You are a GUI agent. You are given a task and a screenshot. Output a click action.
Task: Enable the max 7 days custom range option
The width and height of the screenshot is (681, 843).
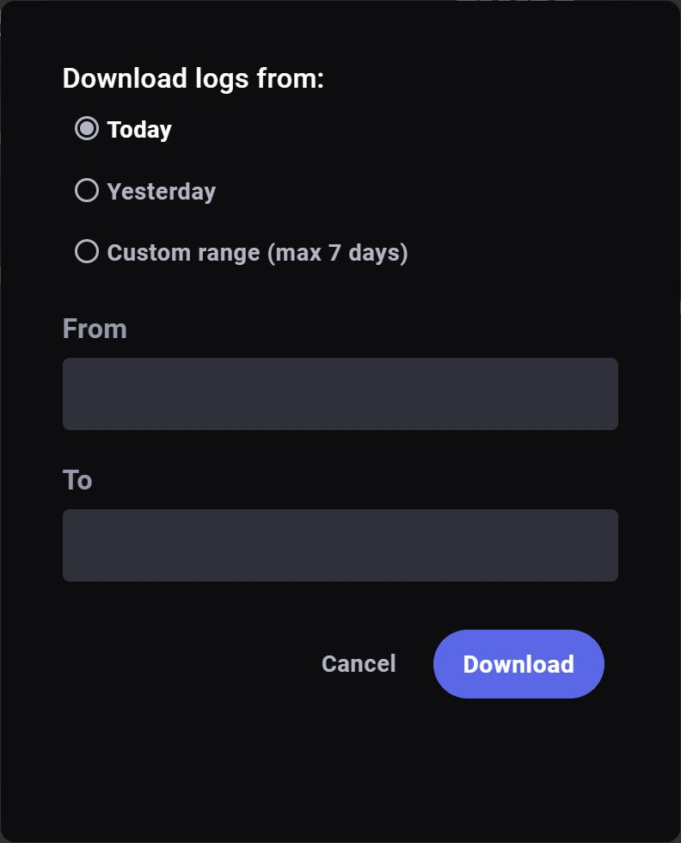pos(87,251)
